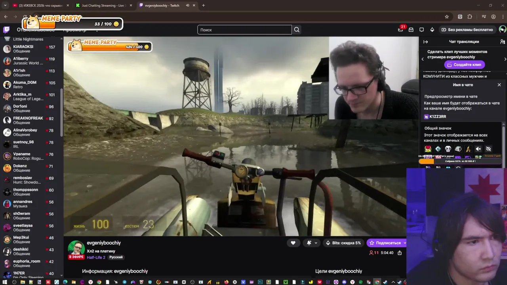The width and height of the screenshot is (507, 285).
Task: Open browser extensions puzzle icon
Action: coord(470,17)
